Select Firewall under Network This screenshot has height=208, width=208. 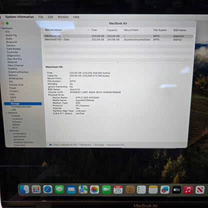[16, 115]
